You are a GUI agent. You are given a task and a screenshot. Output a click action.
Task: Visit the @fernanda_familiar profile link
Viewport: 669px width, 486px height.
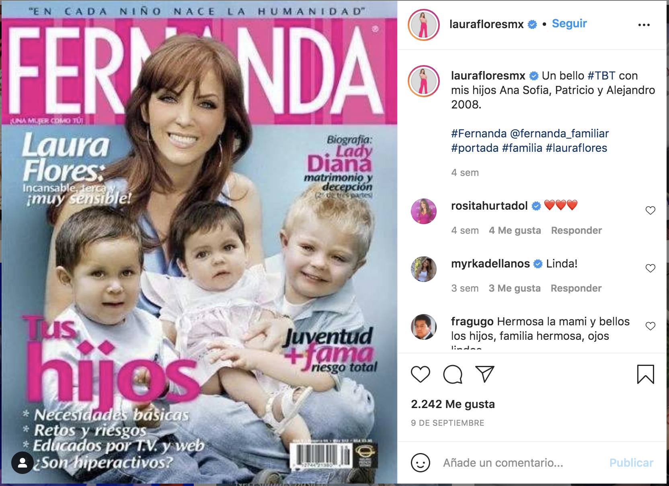[x=559, y=133]
